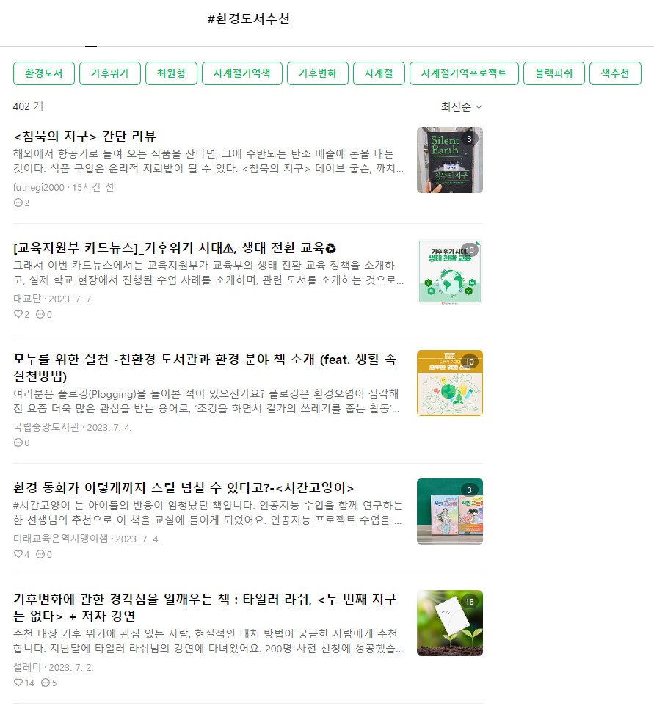This screenshot has width=654, height=706.
Task: Open comments icon on 설레미 post
Action: [x=45, y=682]
